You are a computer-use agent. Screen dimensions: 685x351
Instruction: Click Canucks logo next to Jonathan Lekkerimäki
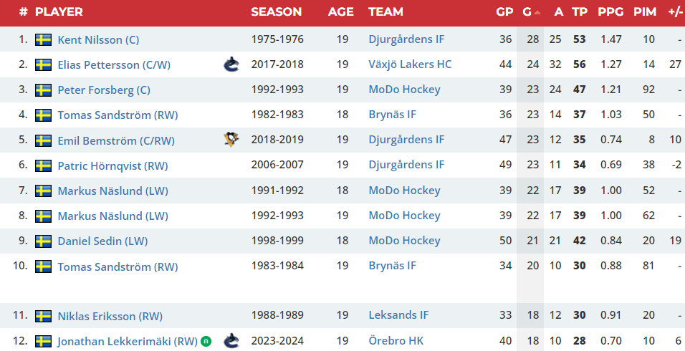(231, 341)
